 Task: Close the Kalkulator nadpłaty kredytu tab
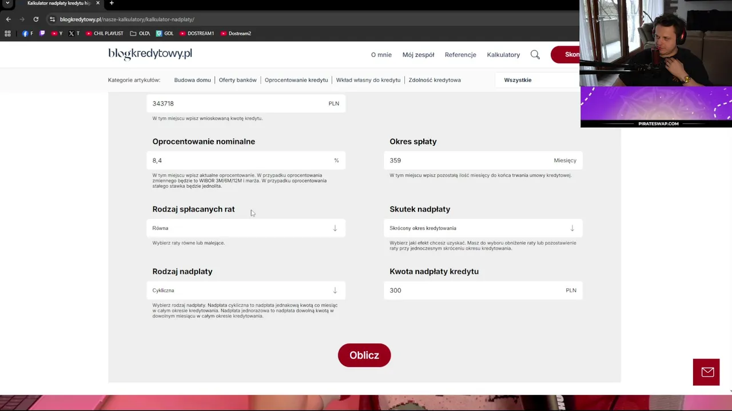tap(98, 3)
